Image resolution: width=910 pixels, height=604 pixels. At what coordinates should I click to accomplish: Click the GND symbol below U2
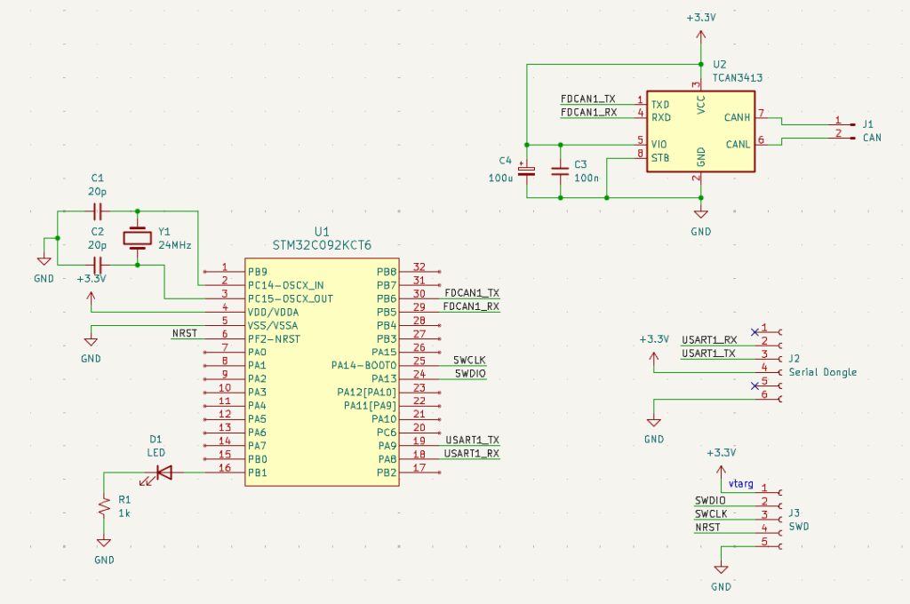701,214
